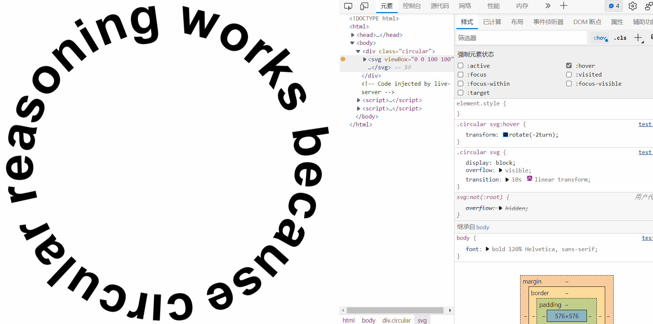The image size is (653, 324).
Task: Click the rotate(-2turn) transform value
Action: pyautogui.click(x=532, y=135)
